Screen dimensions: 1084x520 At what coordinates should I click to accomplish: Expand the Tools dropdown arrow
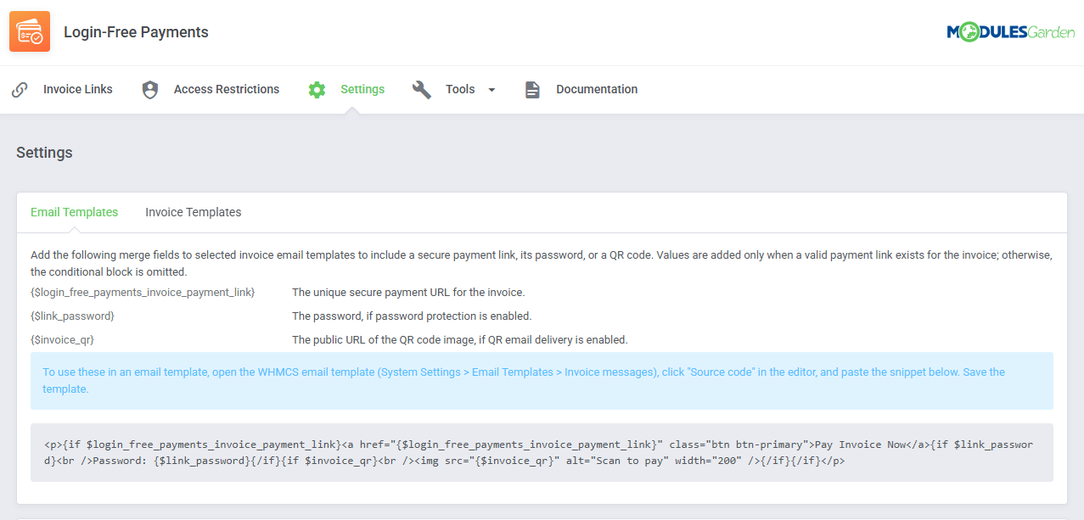click(491, 90)
